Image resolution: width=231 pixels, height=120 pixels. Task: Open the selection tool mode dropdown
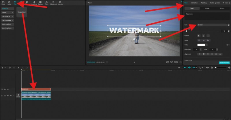point(5,68)
